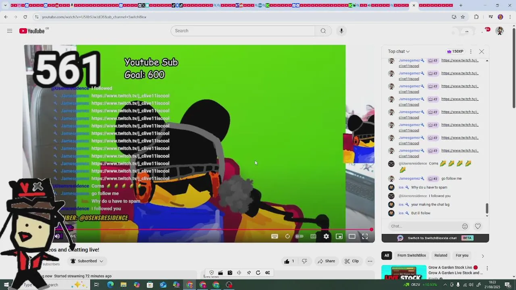
Task: Take a screenshot using the camera icon
Action: coord(230,273)
